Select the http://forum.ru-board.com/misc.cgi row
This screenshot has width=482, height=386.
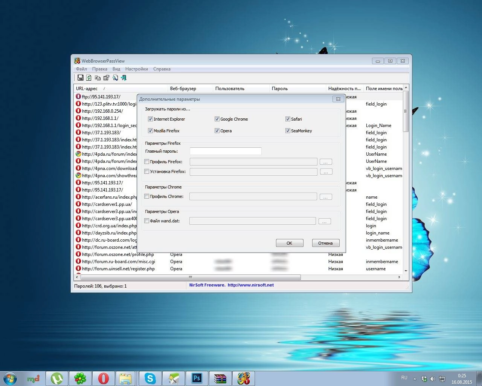238,262
